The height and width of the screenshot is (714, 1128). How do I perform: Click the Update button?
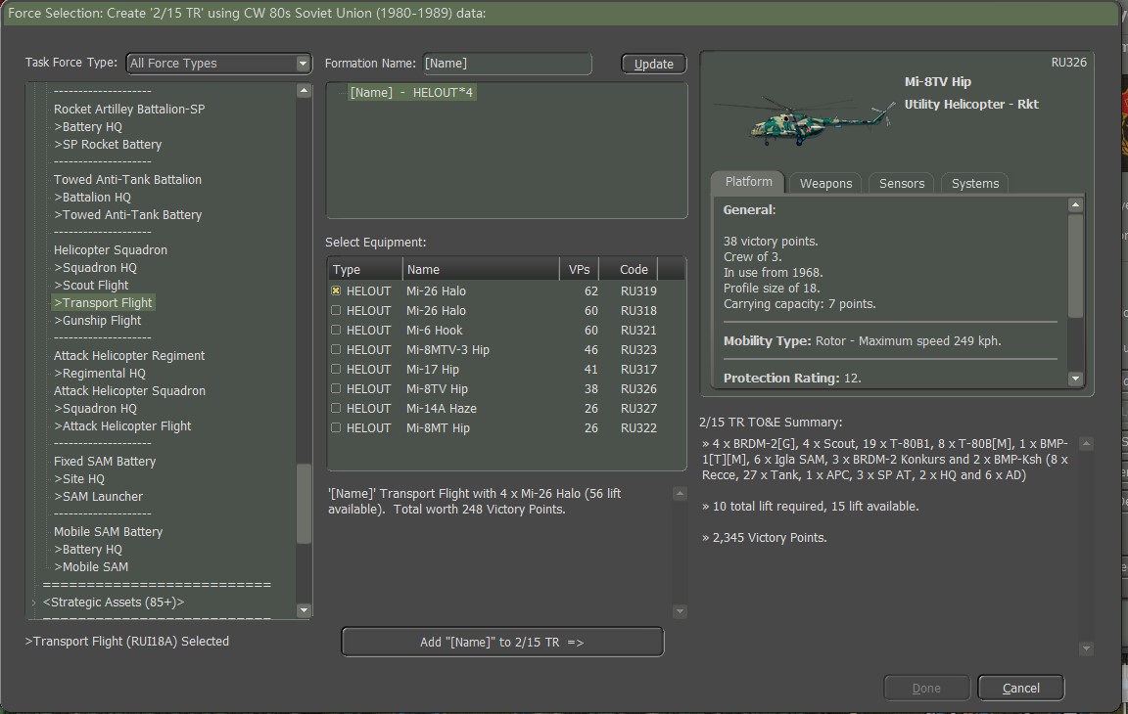pyautogui.click(x=654, y=64)
